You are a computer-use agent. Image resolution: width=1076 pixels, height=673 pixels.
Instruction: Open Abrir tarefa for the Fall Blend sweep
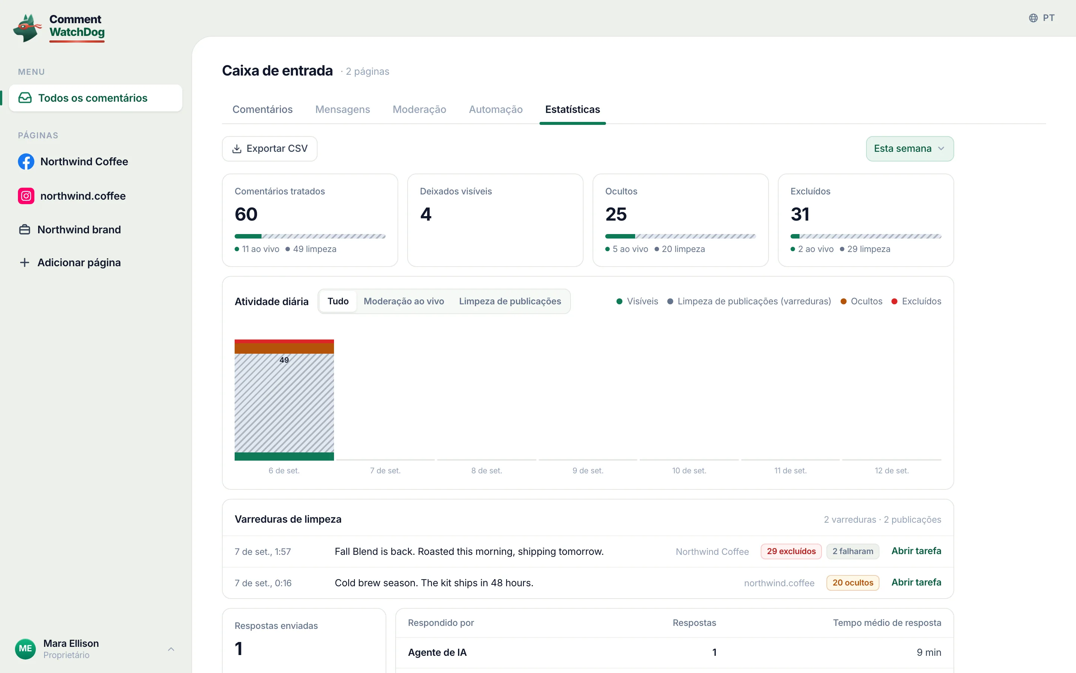click(x=916, y=551)
